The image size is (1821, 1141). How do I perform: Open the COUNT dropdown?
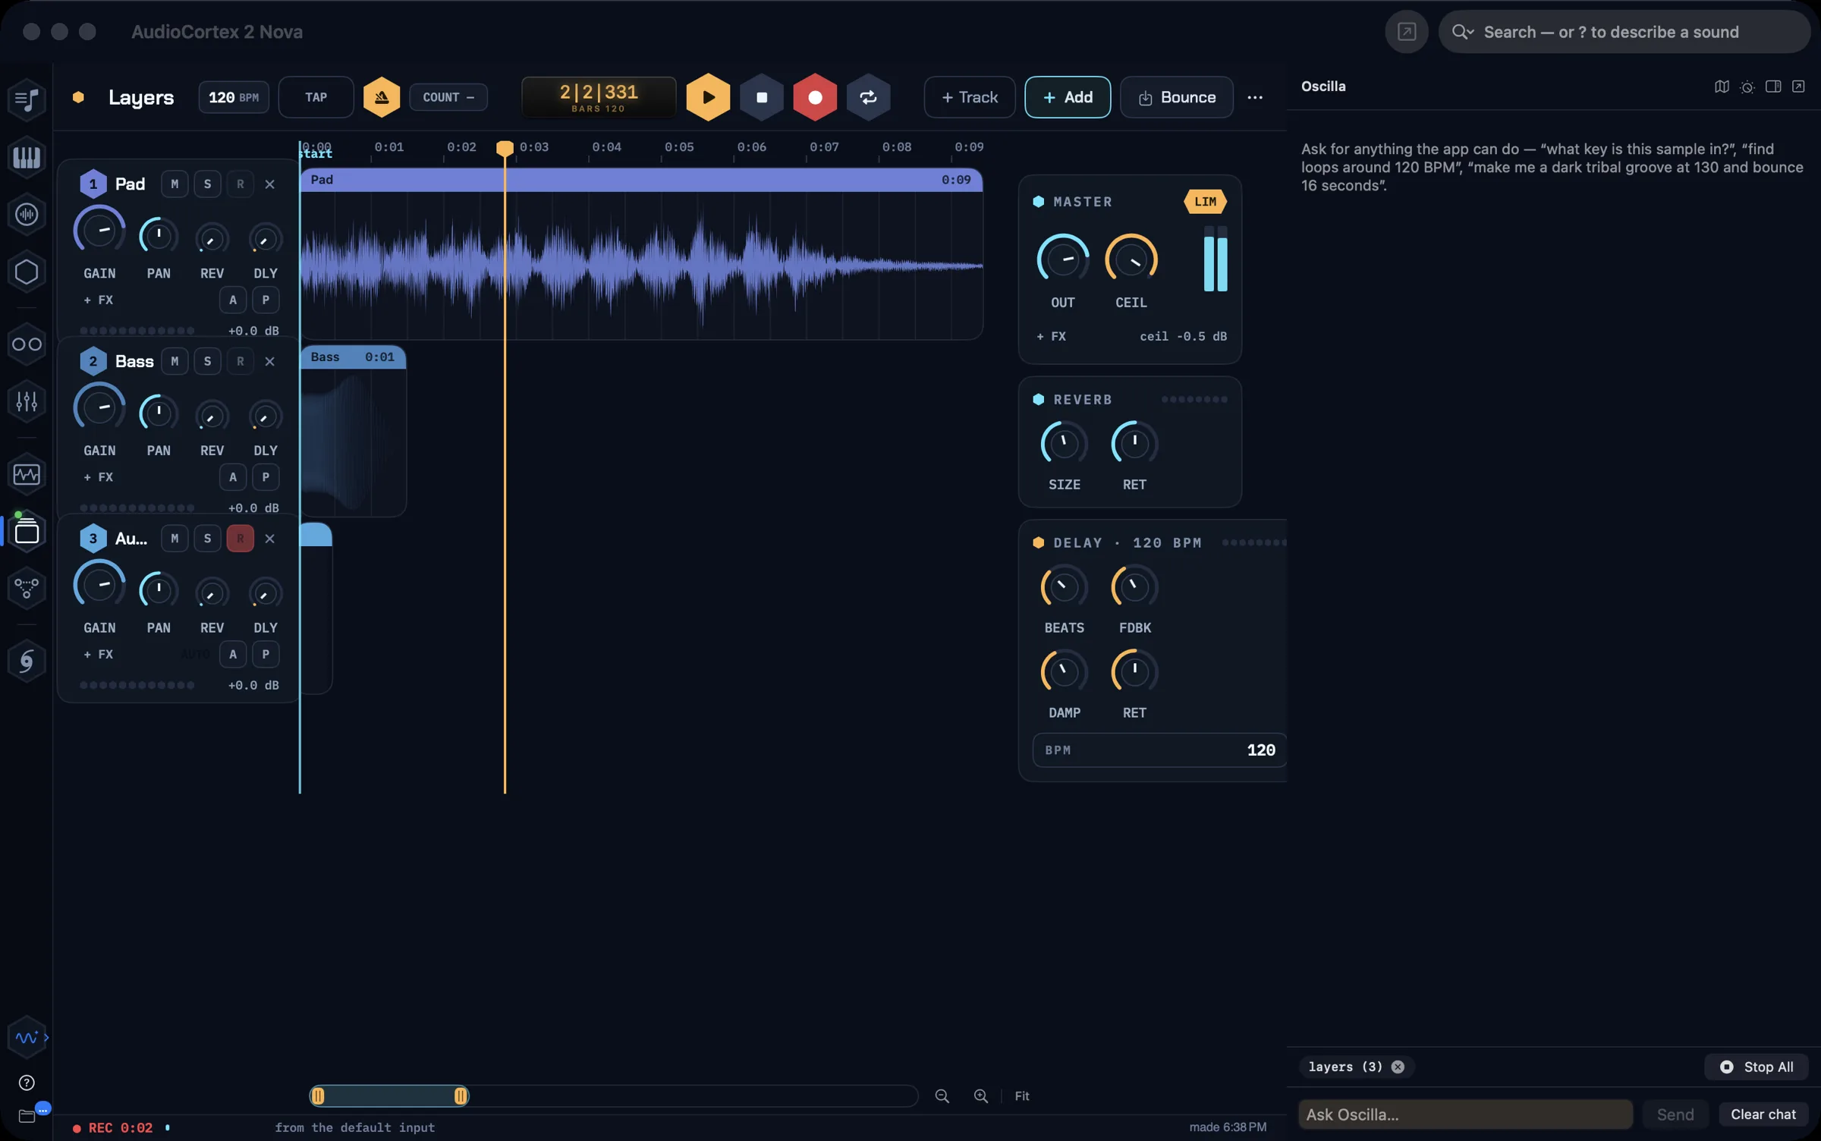tap(448, 97)
